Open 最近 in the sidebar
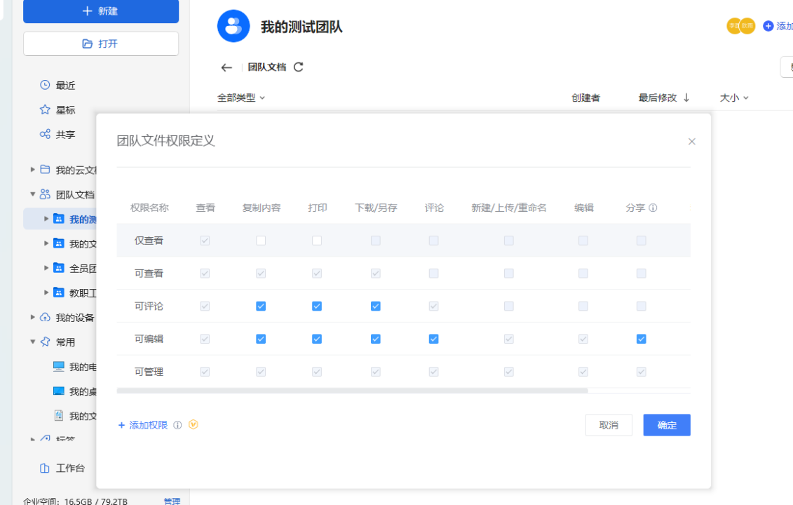This screenshot has width=793, height=505. (65, 86)
